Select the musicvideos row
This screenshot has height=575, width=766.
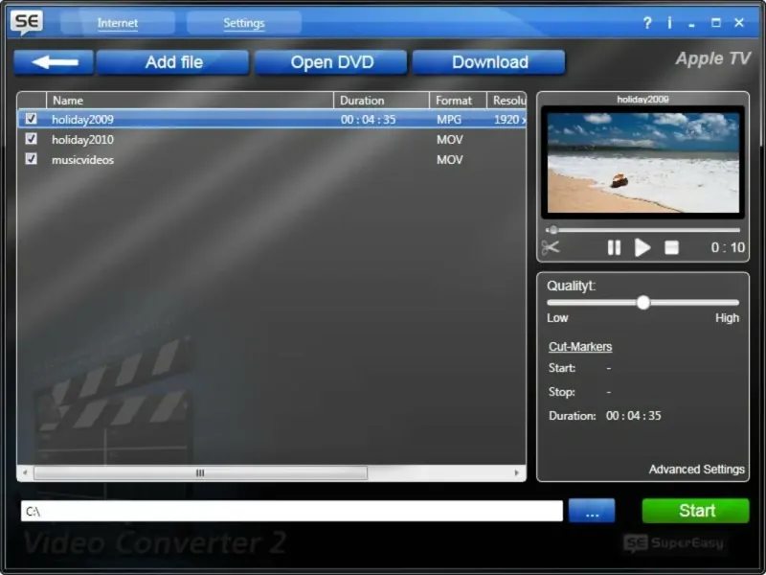[272, 159]
